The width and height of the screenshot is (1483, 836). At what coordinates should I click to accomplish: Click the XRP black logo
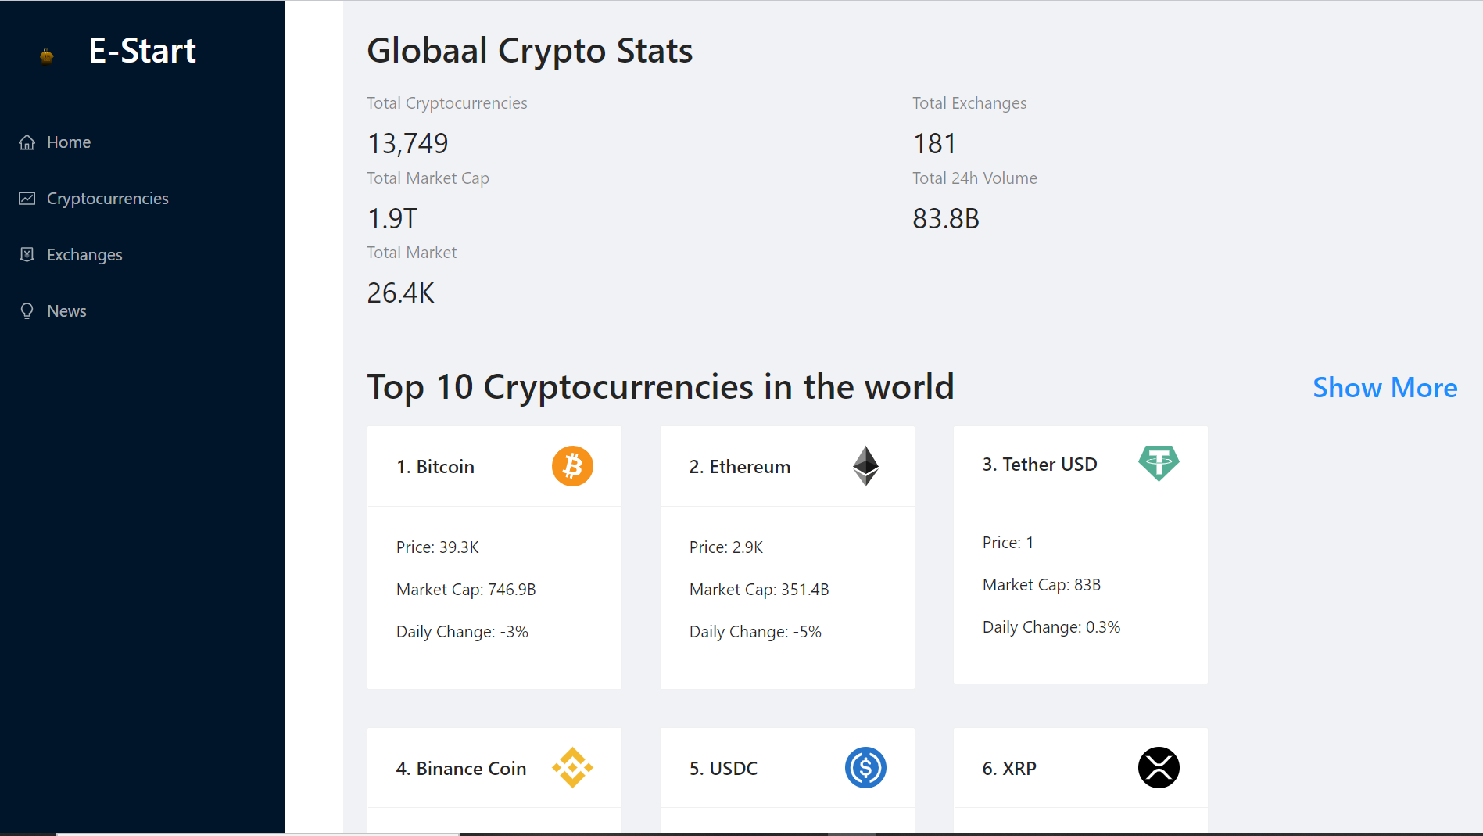[1159, 768]
